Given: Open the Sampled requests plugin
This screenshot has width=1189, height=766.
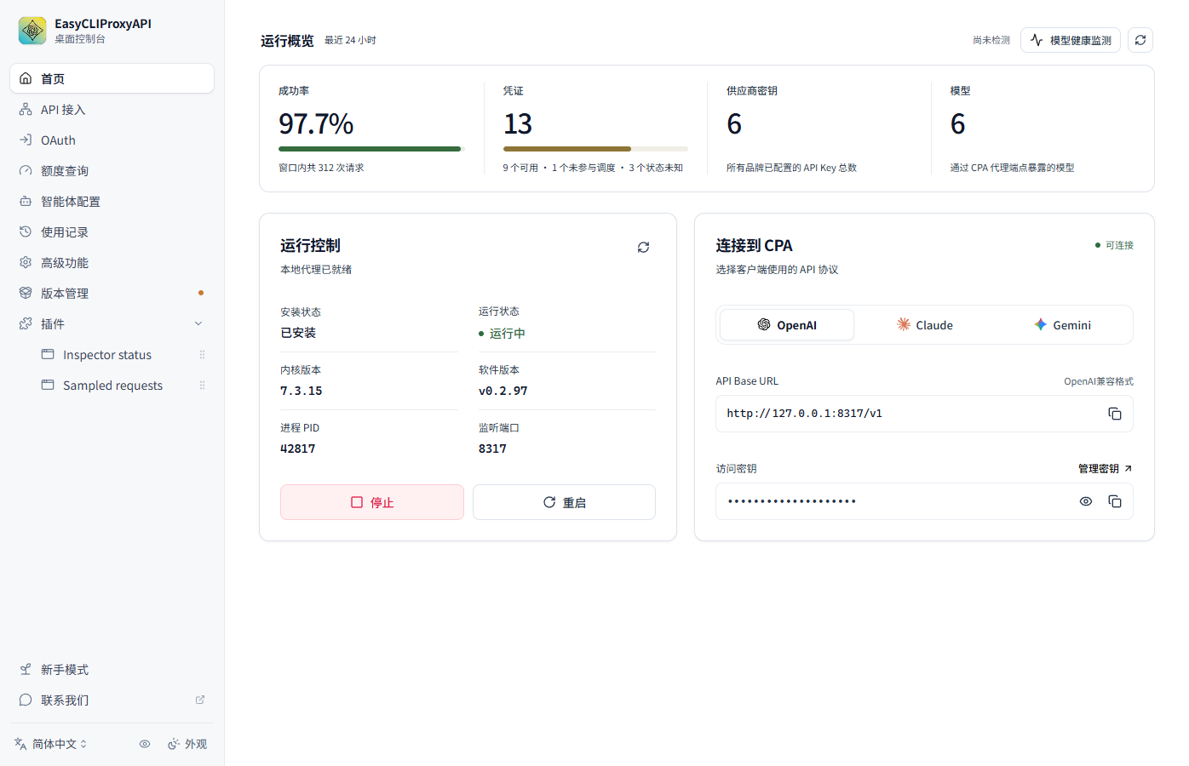Looking at the screenshot, I should click(112, 385).
